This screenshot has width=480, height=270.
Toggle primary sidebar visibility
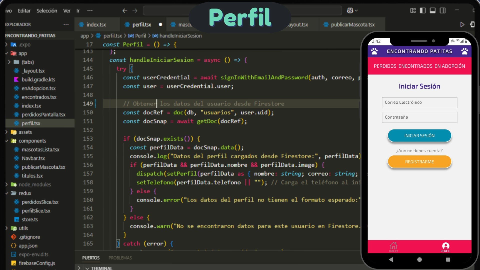[x=423, y=10]
